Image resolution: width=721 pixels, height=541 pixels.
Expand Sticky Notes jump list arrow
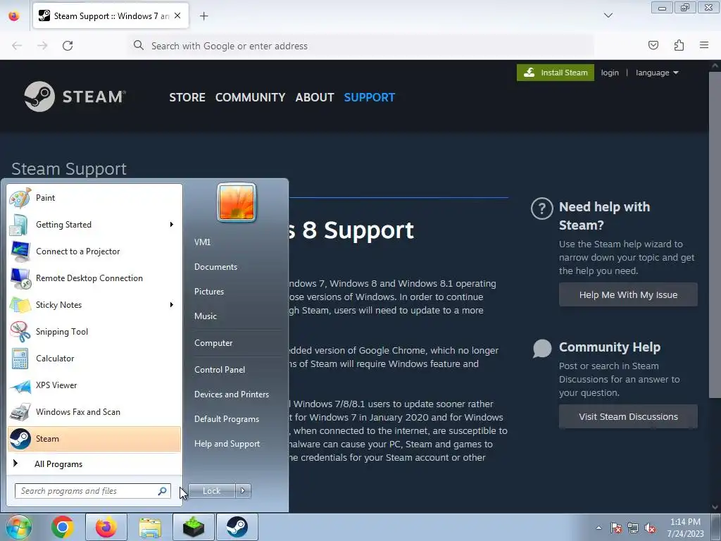click(x=172, y=305)
